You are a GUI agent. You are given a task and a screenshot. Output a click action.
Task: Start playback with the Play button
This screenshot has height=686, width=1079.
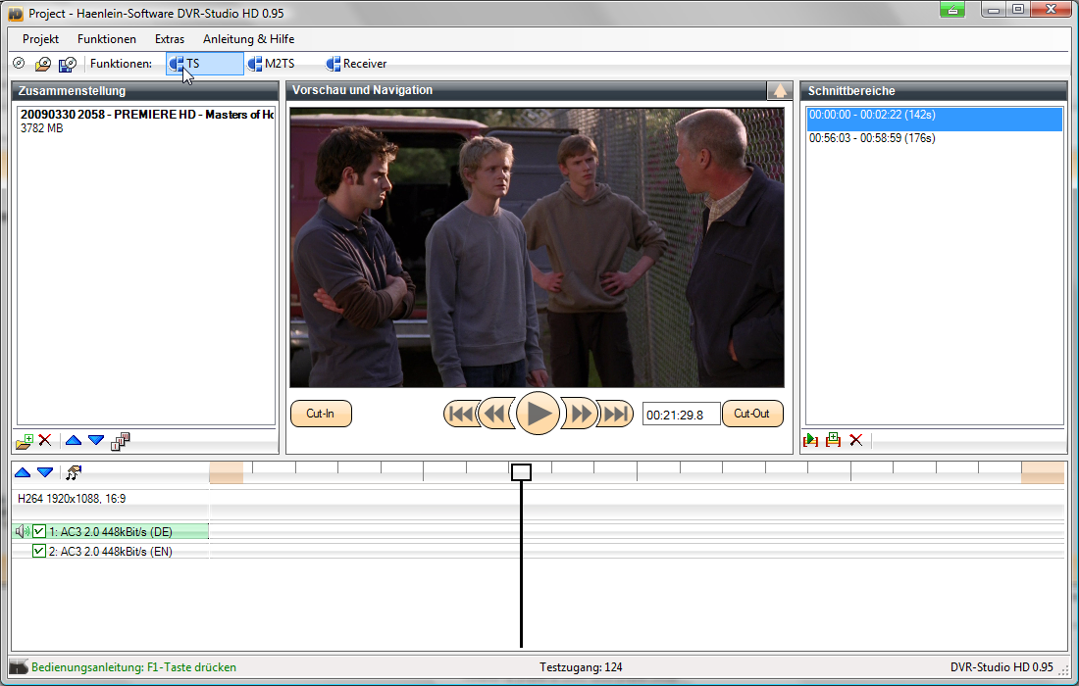pos(539,414)
